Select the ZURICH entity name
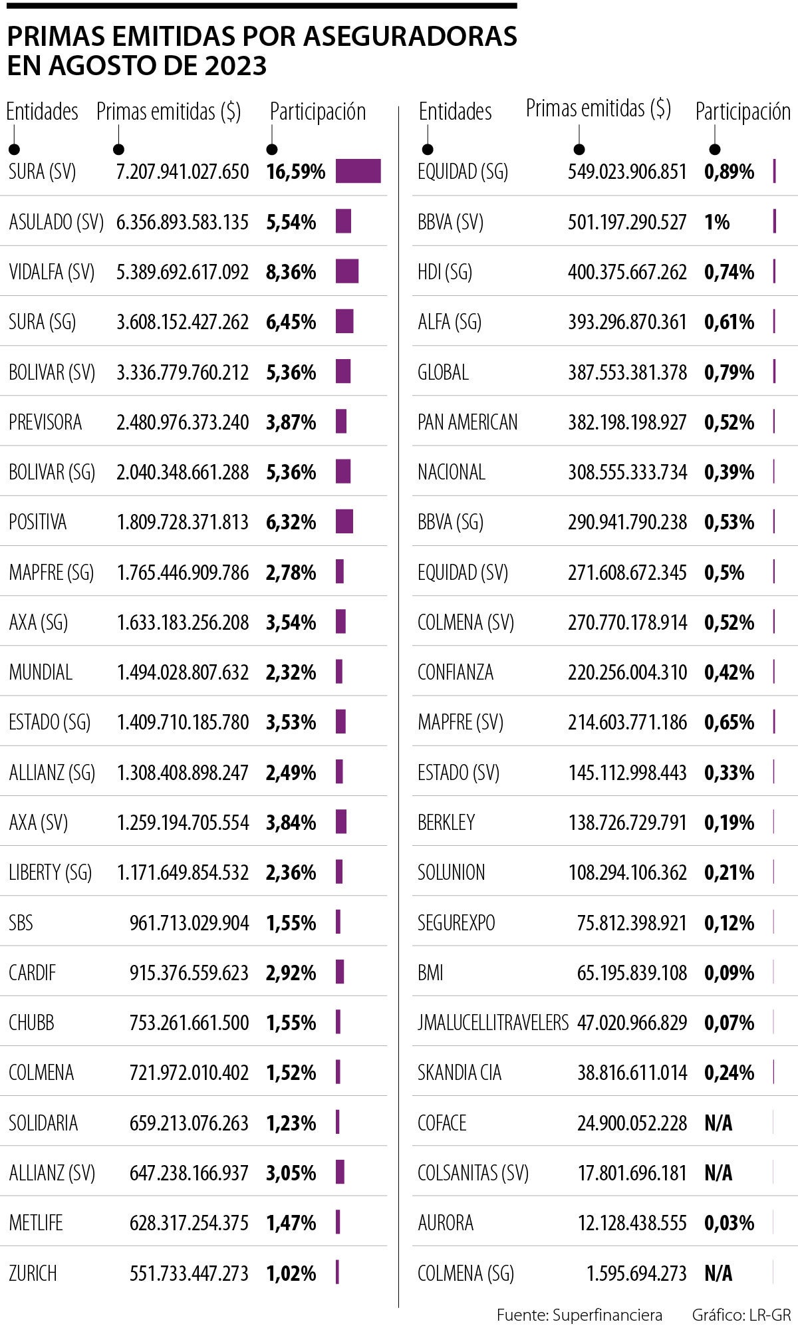Screen dimensions: 798x1328 tap(33, 1273)
